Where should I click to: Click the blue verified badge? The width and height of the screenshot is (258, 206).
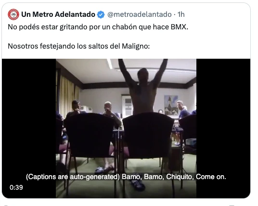(x=101, y=14)
